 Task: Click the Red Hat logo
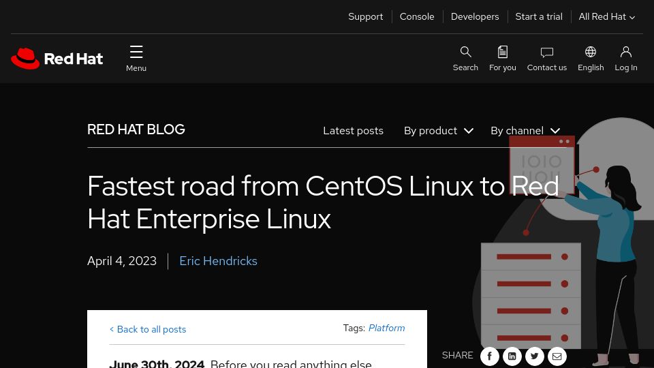click(57, 59)
